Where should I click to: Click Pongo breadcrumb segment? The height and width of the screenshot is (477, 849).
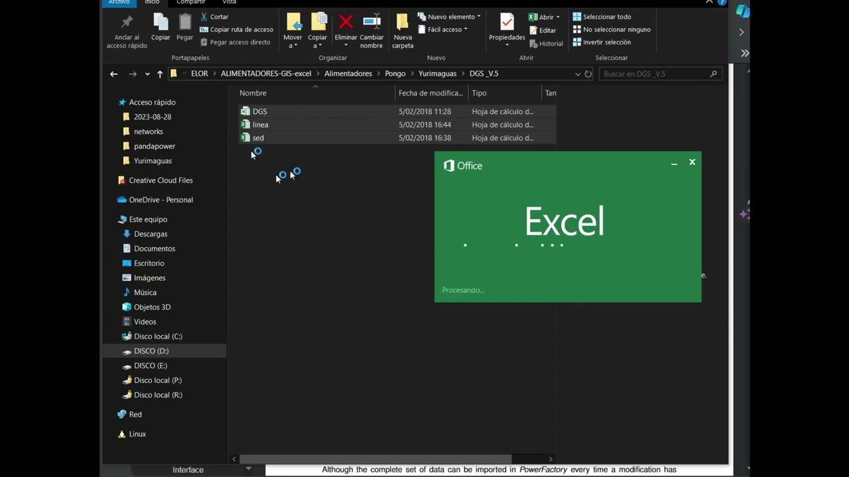pos(395,74)
